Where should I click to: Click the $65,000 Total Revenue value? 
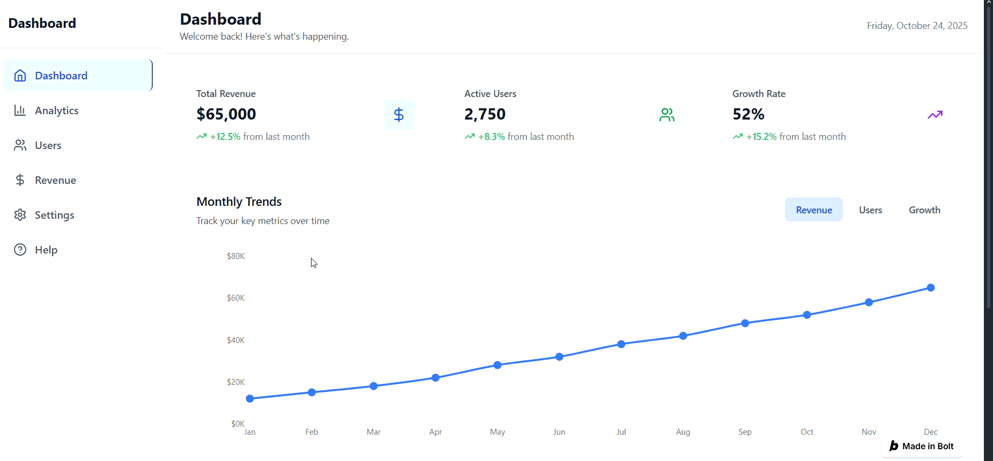click(x=226, y=114)
